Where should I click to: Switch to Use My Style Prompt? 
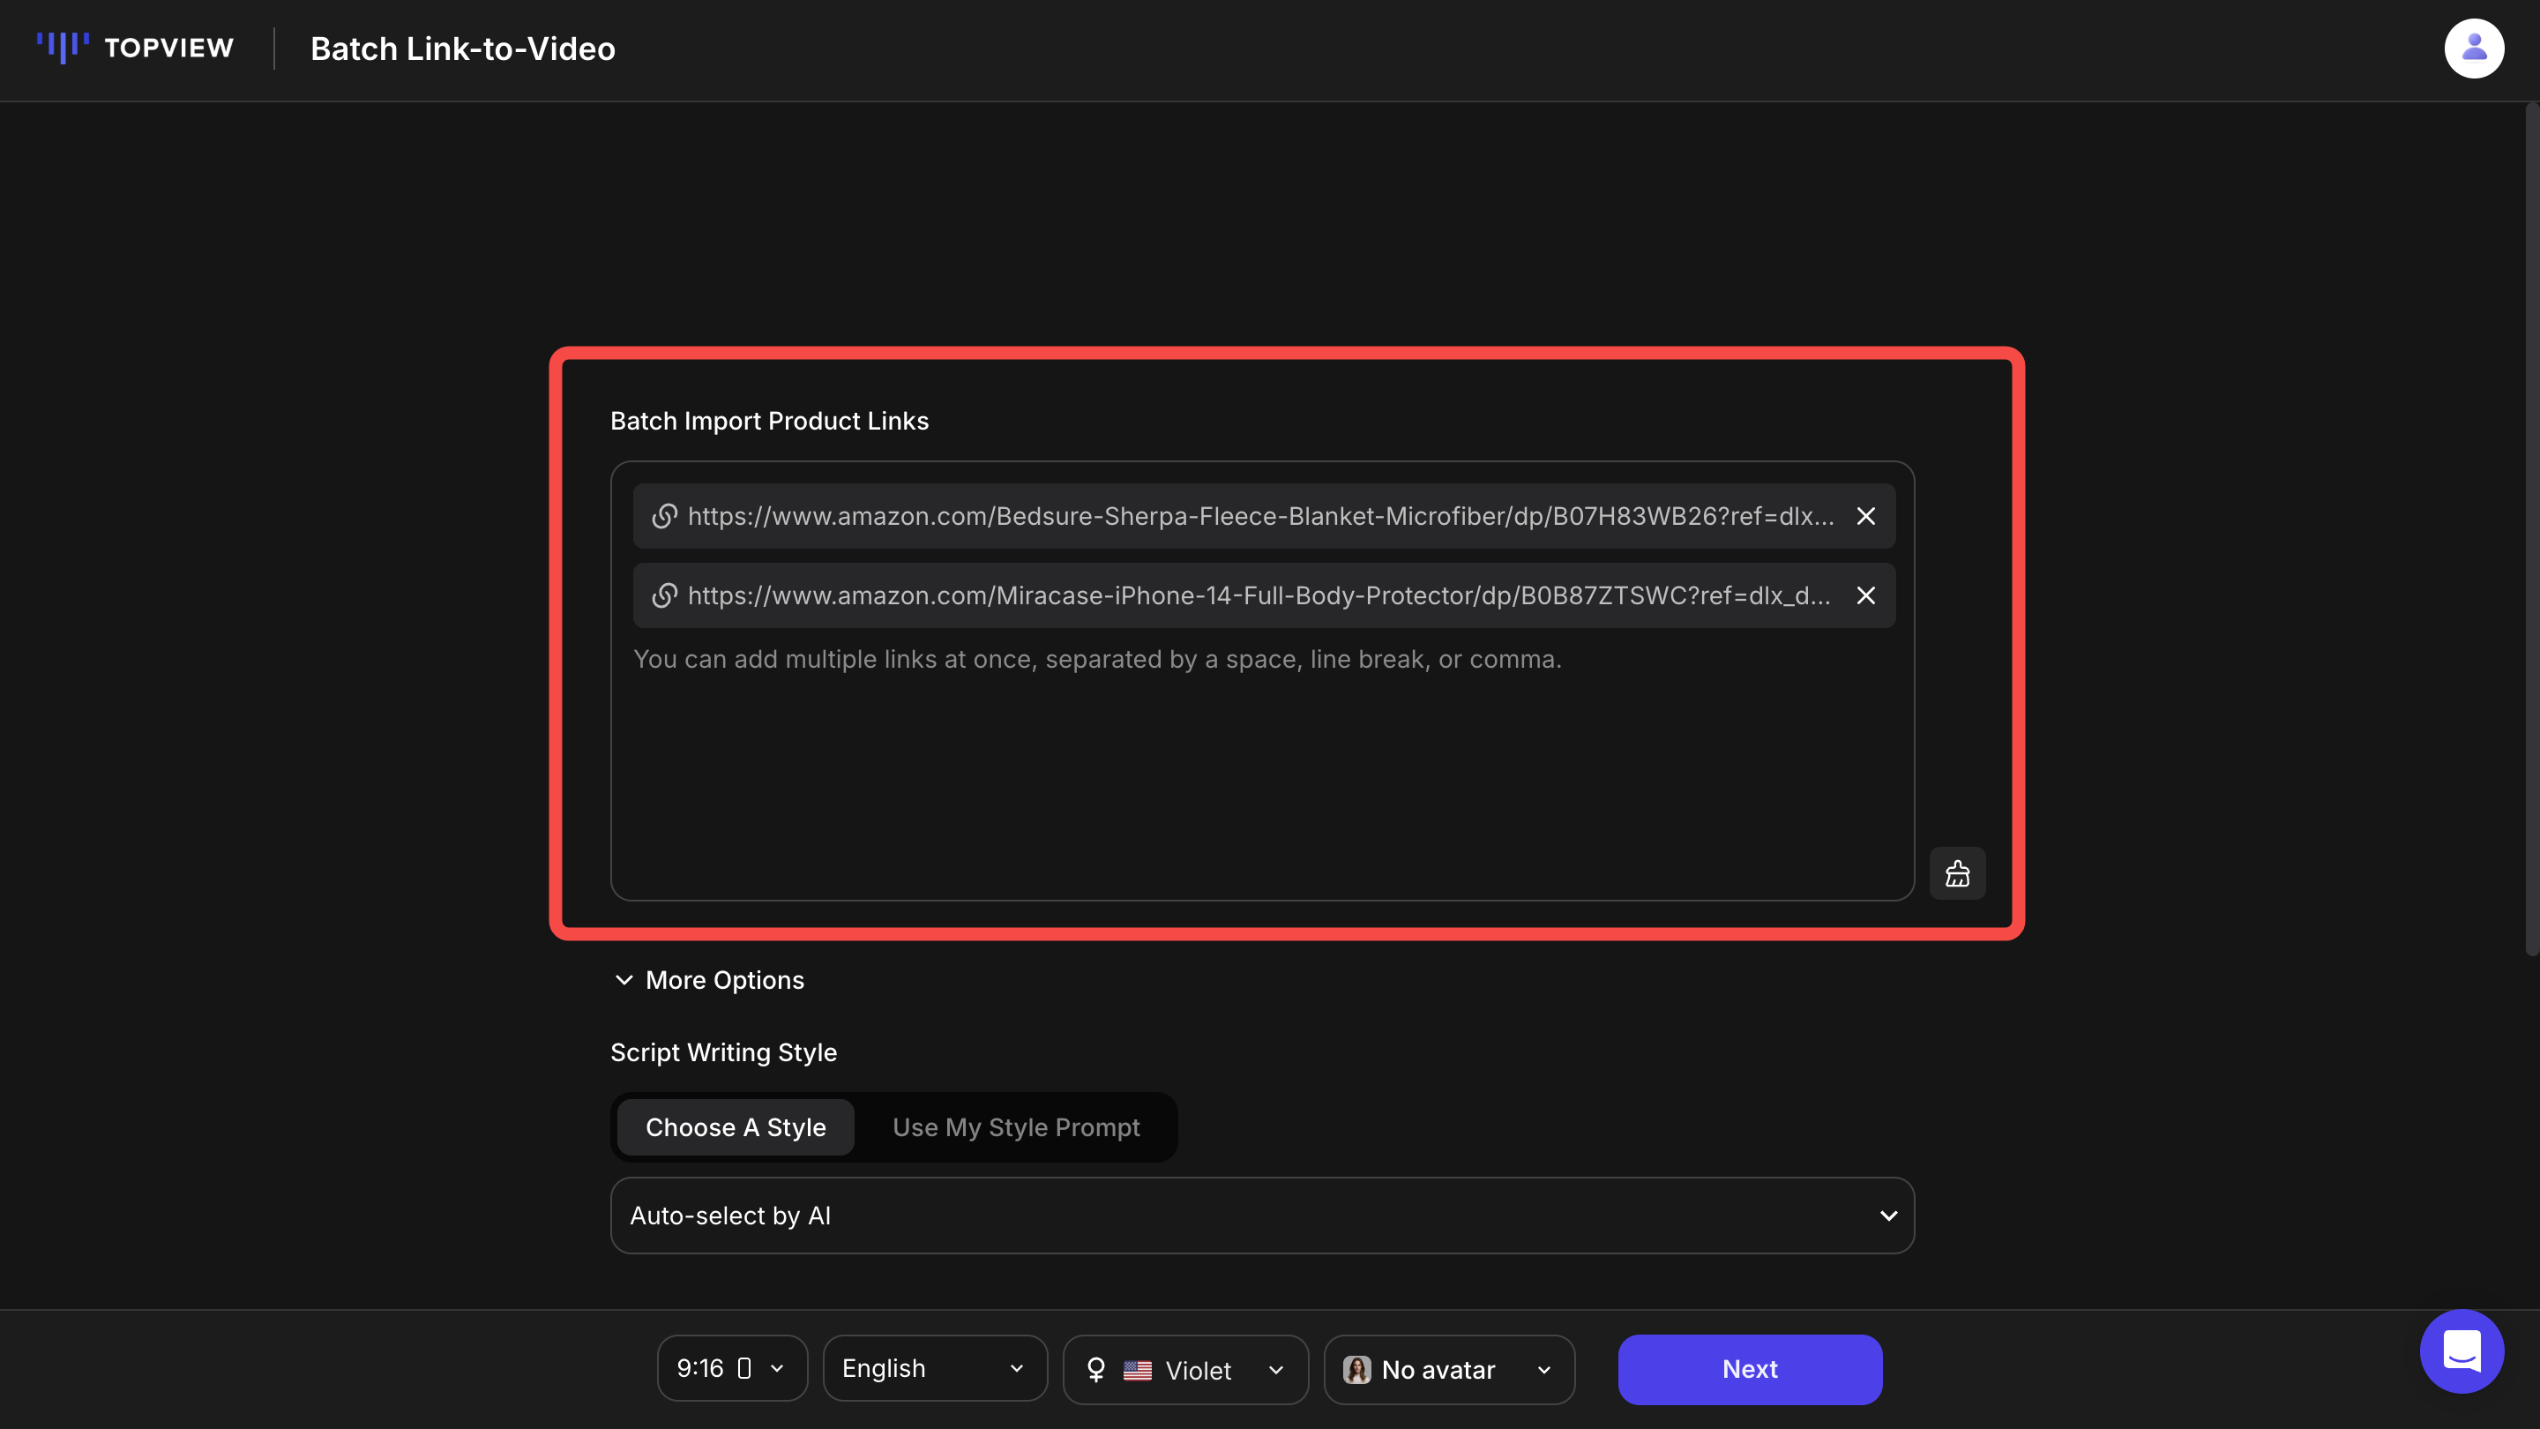(1016, 1126)
